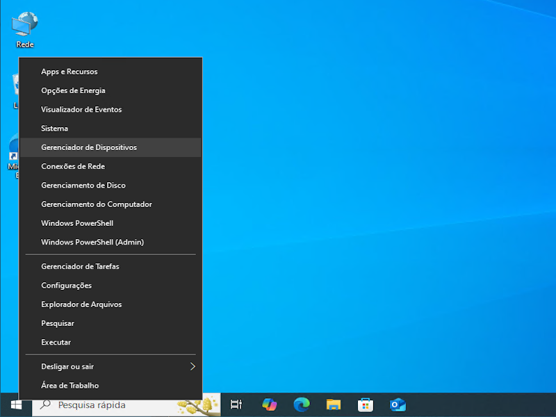Choose Executar from the menu
Screen dimensions: 556x417
[x=111, y=342]
